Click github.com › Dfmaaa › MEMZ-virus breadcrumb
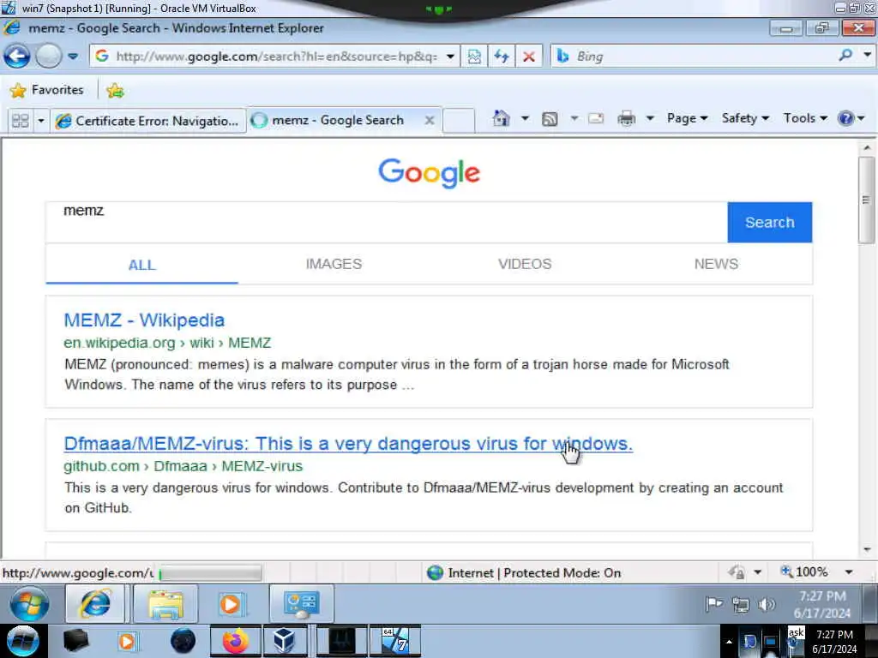This screenshot has width=878, height=658. tap(183, 465)
